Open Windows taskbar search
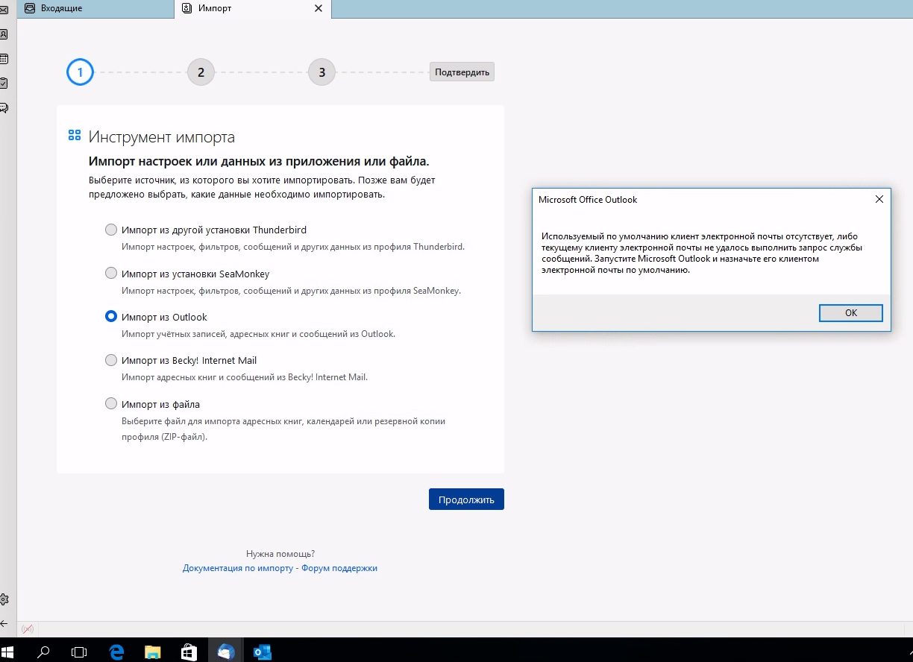The height and width of the screenshot is (662, 913). (x=44, y=652)
